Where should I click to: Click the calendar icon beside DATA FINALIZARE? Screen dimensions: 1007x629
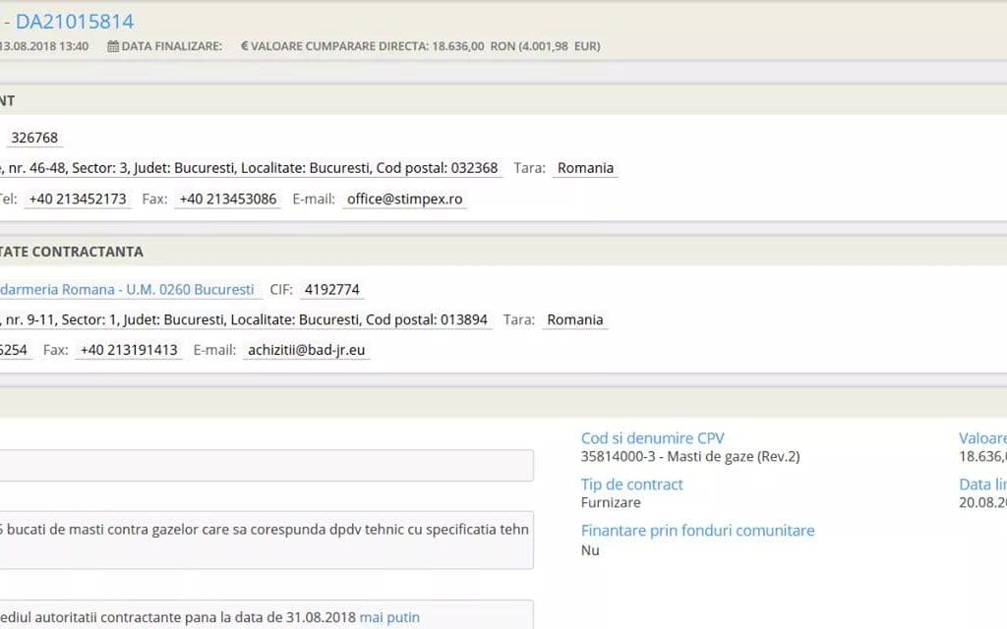tap(113, 46)
